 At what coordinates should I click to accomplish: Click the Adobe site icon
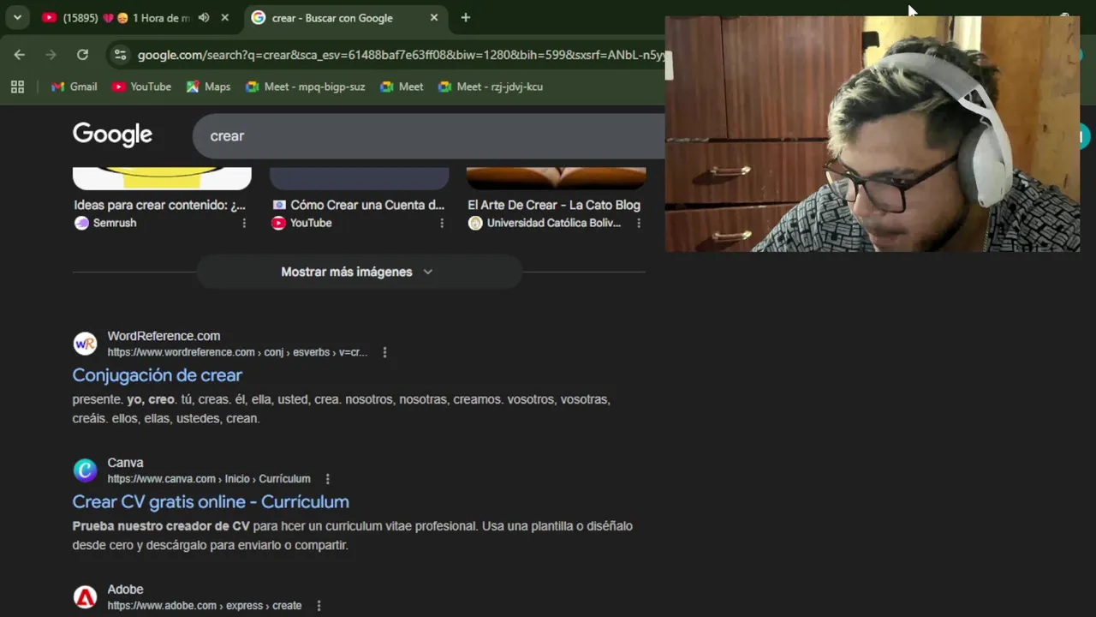pyautogui.click(x=85, y=597)
